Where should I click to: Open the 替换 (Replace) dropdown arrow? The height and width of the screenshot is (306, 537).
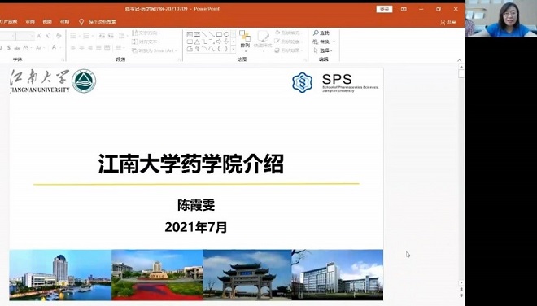pos(334,42)
